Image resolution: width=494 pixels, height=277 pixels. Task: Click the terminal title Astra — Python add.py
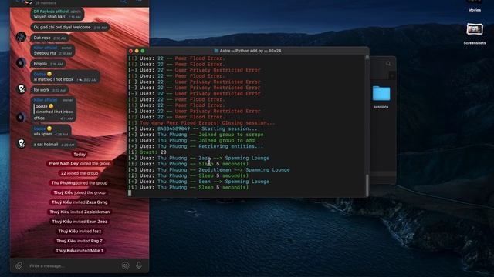pos(247,51)
